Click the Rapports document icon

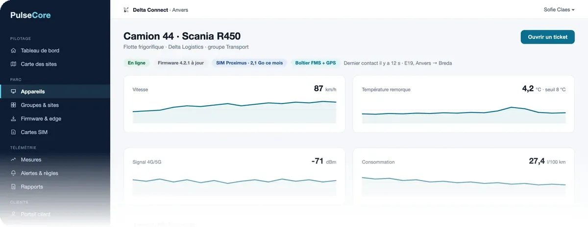click(x=13, y=187)
